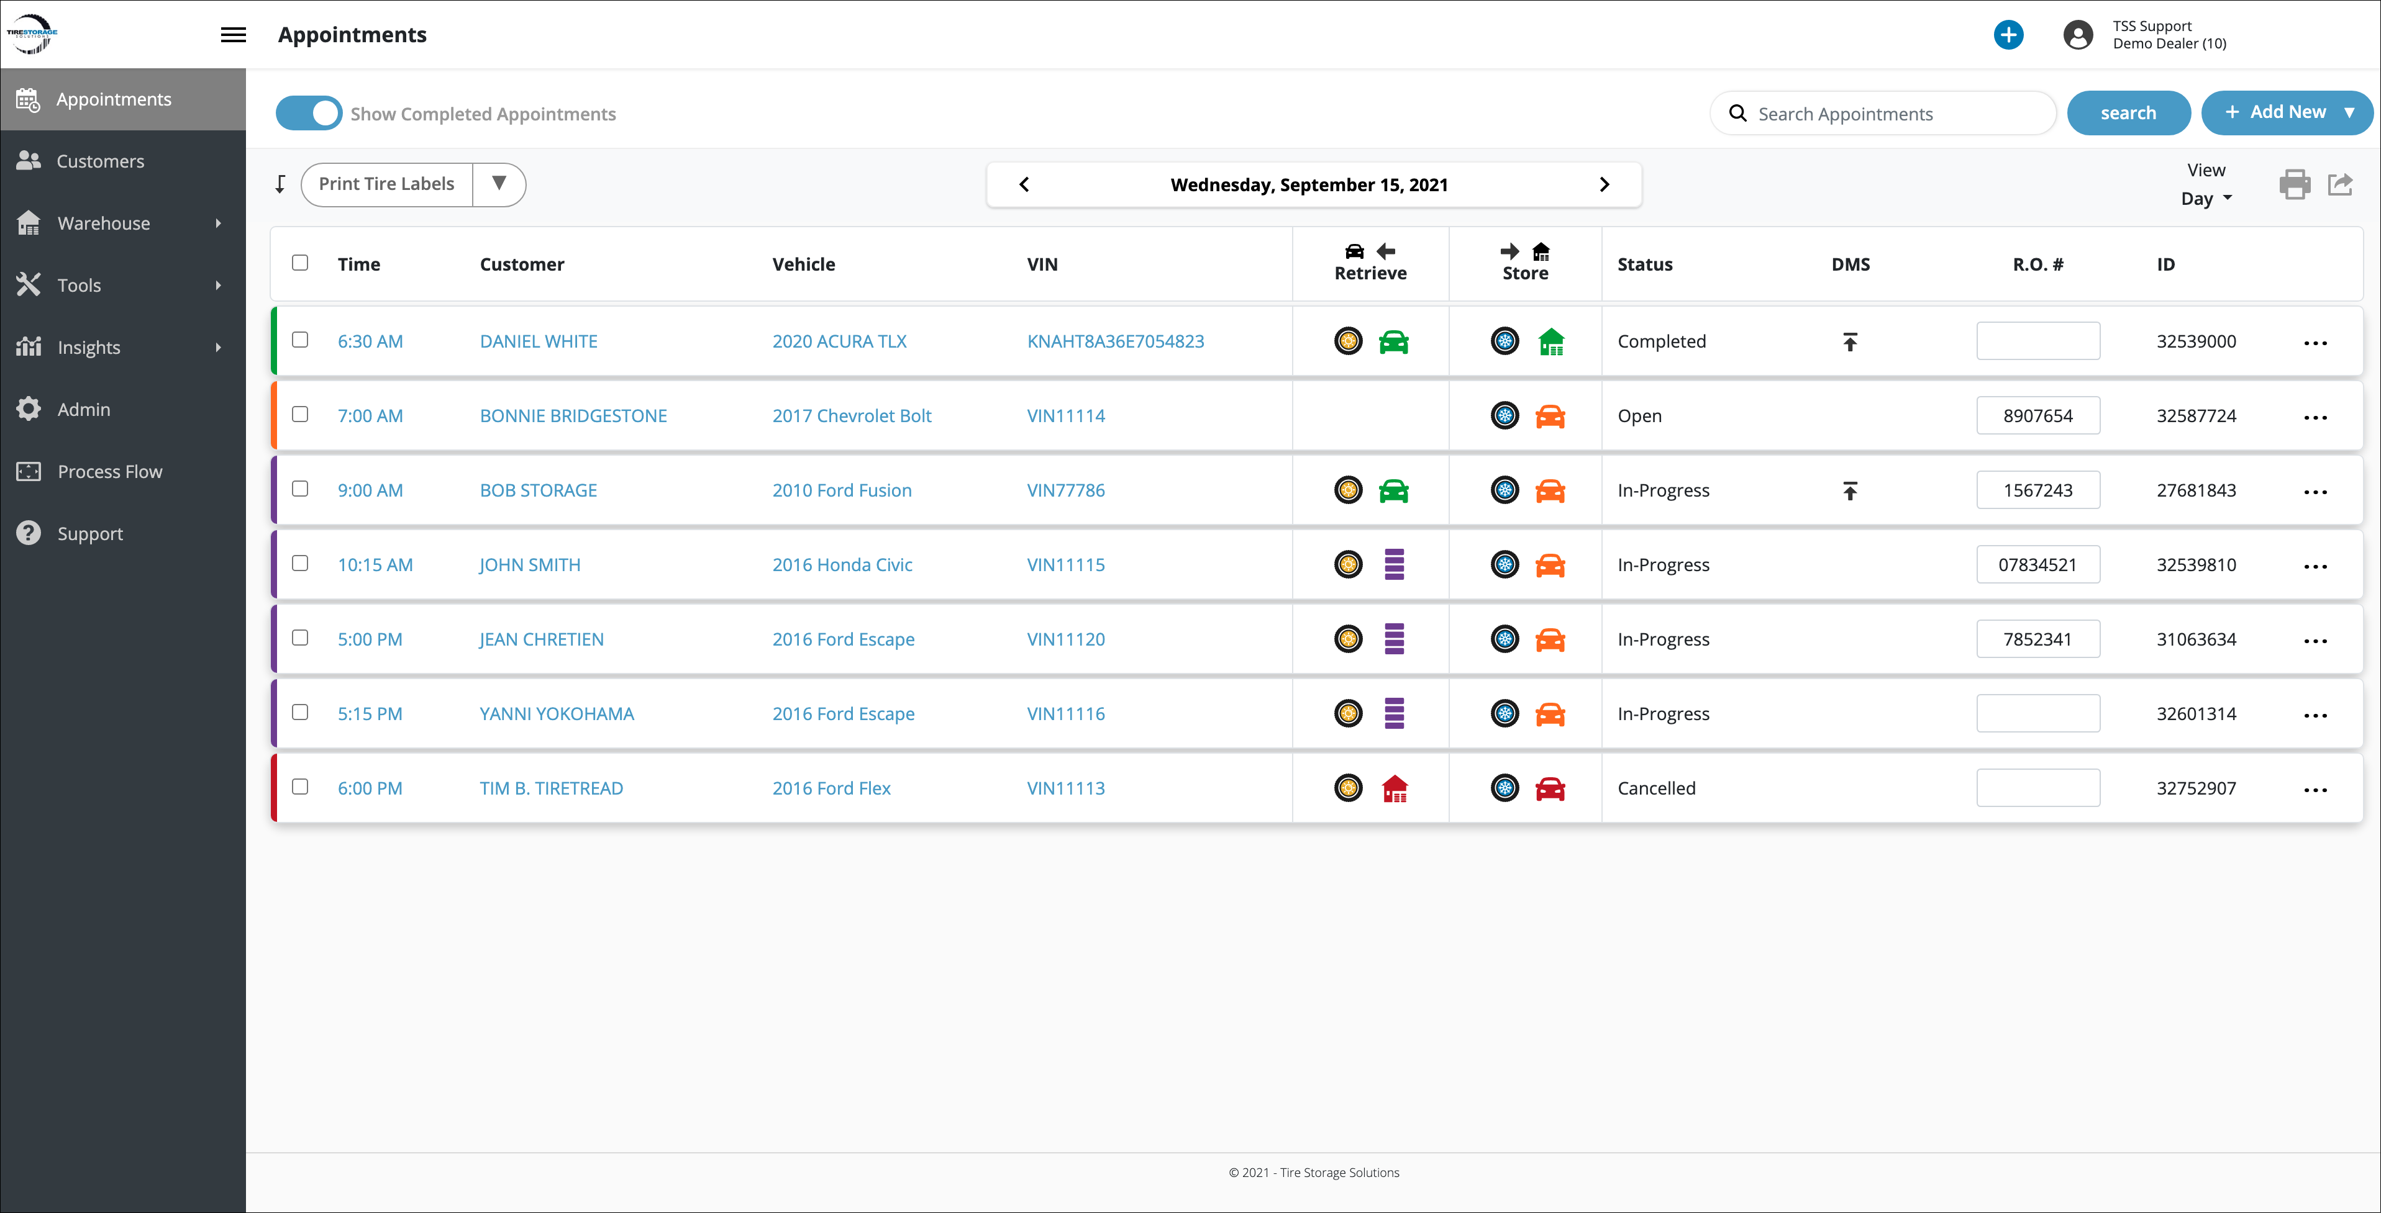Screen dimensions: 2381x1213
Task: Open the Print Tire Labels dropdown arrow
Action: tap(499, 184)
